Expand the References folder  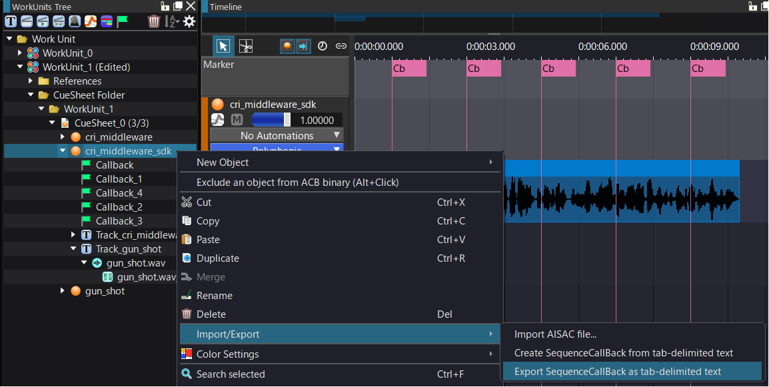point(31,81)
